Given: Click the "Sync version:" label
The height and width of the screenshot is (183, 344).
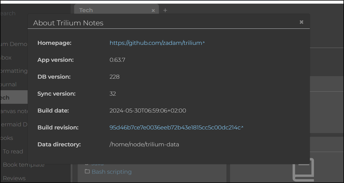Looking at the screenshot, I should click(x=57, y=94).
